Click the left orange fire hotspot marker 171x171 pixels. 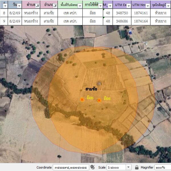pyautogui.click(x=82, y=99)
